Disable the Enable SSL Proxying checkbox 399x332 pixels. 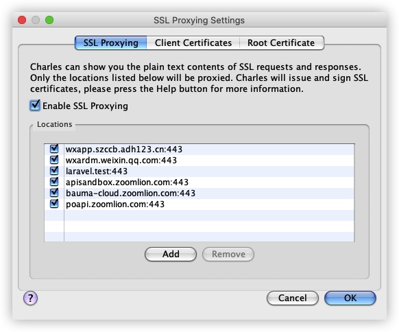pyautogui.click(x=35, y=106)
